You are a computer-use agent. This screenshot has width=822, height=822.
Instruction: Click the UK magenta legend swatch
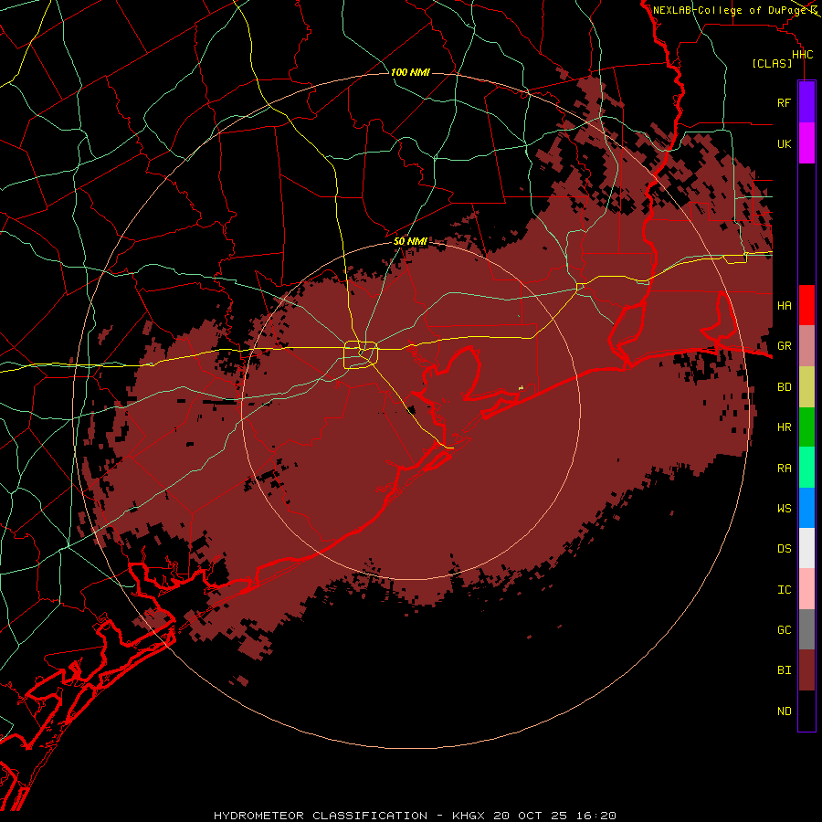[806, 143]
